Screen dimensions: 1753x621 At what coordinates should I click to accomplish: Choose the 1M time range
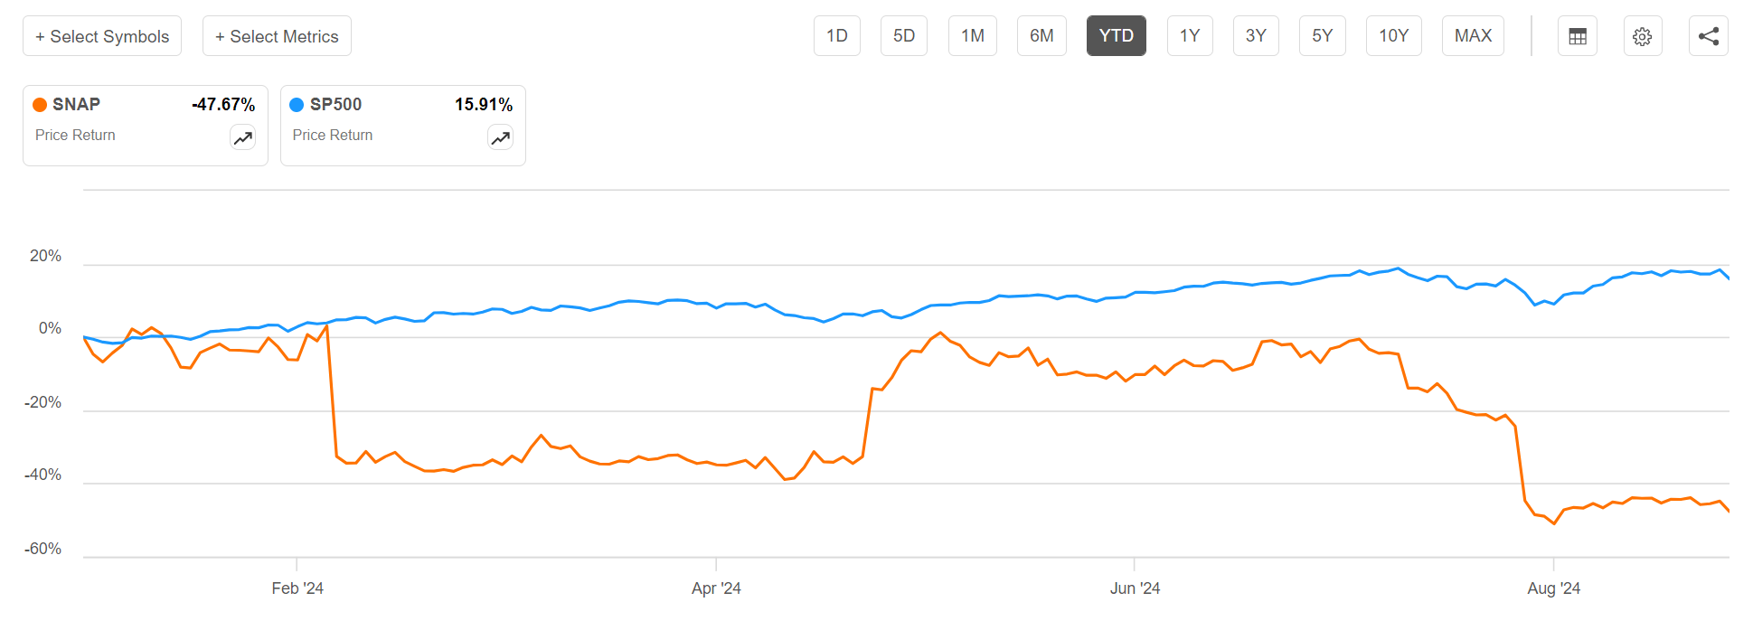point(972,36)
